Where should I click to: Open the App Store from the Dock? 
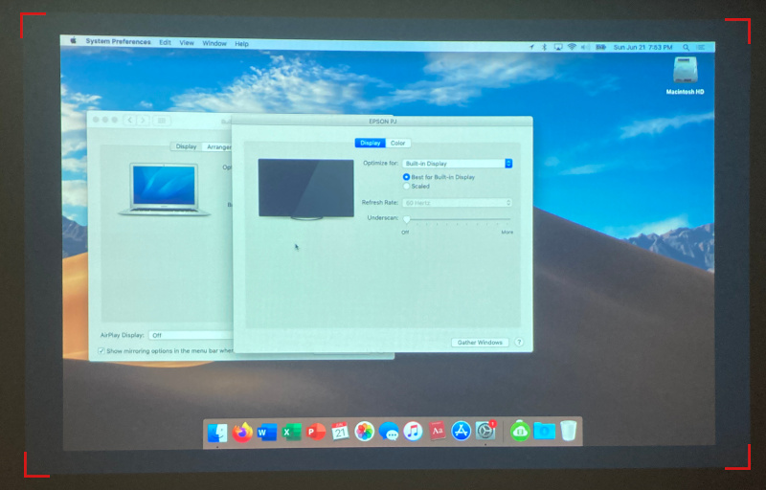462,431
